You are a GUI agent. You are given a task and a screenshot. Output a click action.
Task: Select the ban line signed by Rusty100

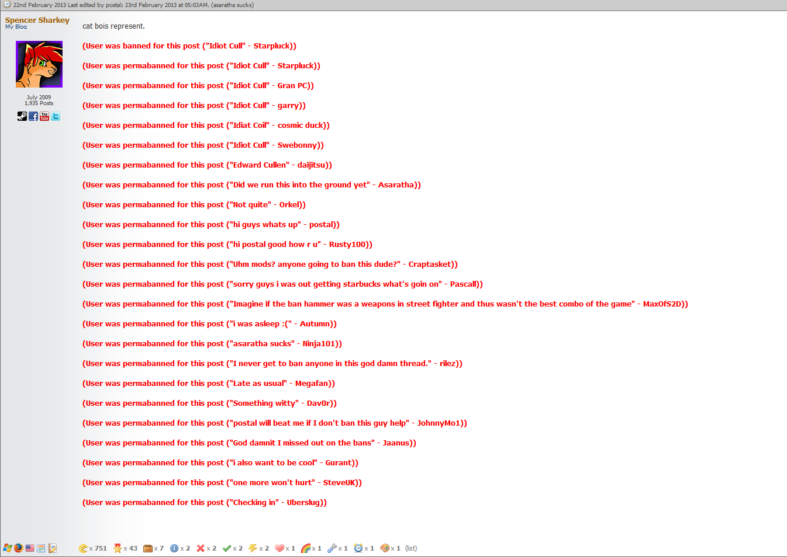click(227, 245)
